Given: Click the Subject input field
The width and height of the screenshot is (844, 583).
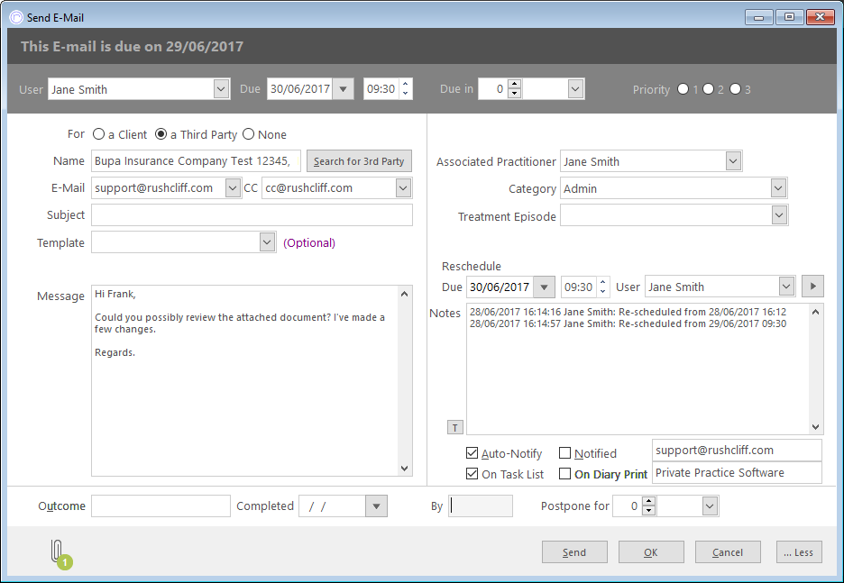Looking at the screenshot, I should tap(252, 214).
